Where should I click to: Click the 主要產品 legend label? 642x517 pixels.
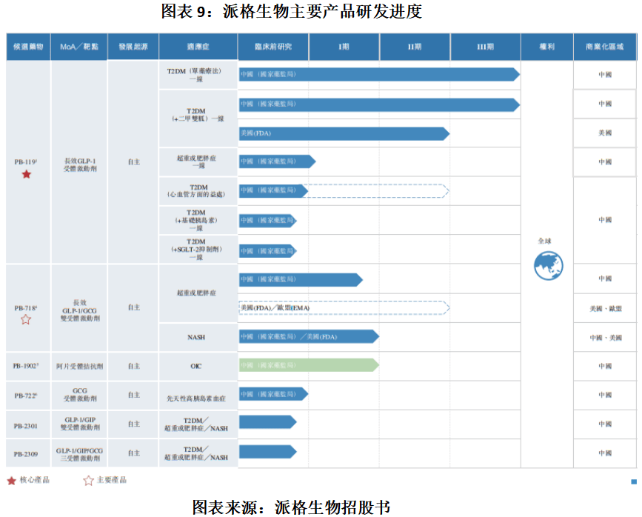point(112,480)
